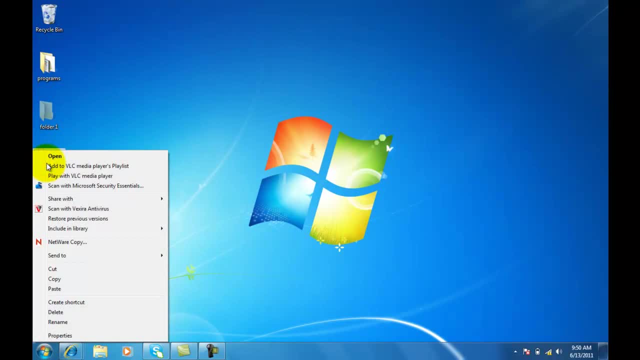Viewport: 640px width, 360px height.
Task: Click Microsoft Security Essentials scan icon
Action: pos(39,185)
